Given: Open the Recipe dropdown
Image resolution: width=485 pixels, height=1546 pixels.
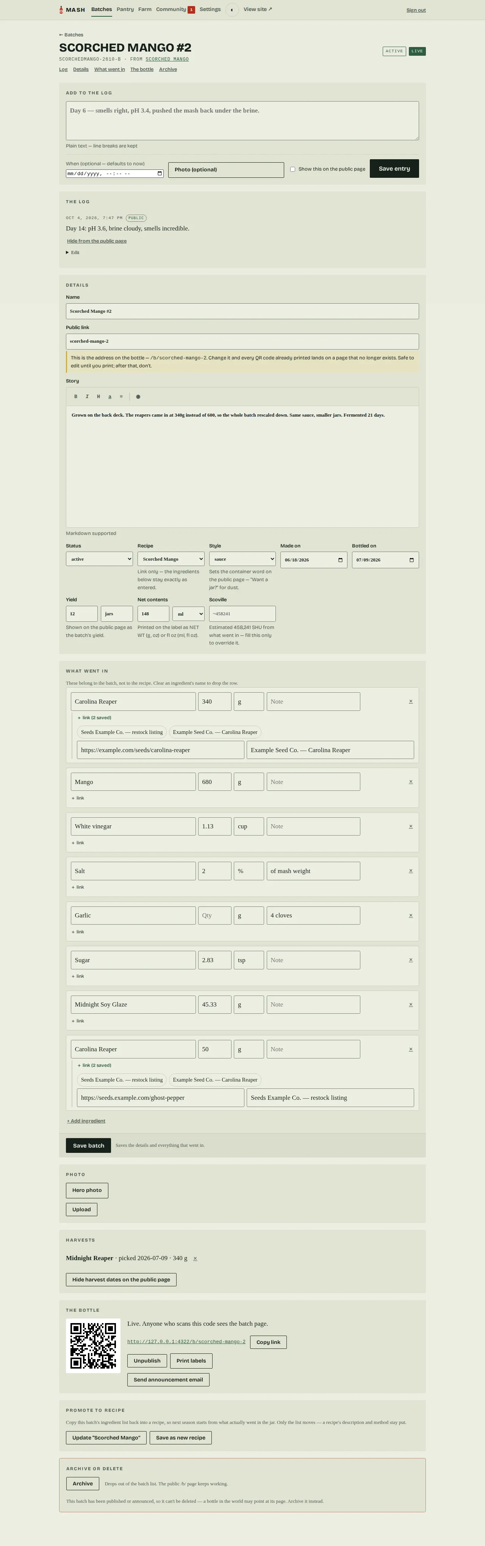Looking at the screenshot, I should point(171,559).
